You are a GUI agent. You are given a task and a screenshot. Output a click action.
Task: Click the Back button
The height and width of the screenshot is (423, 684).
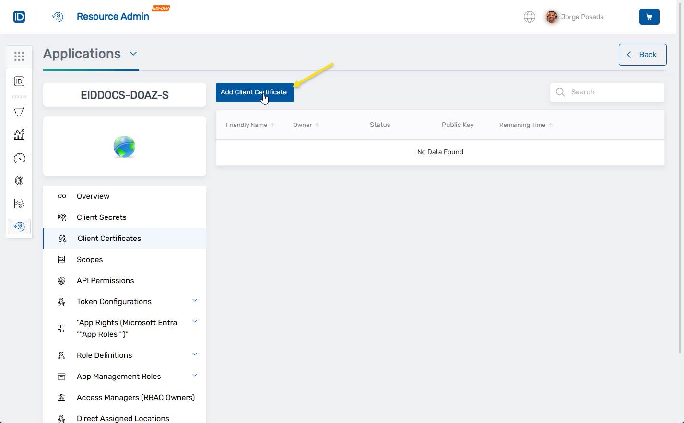pyautogui.click(x=642, y=54)
